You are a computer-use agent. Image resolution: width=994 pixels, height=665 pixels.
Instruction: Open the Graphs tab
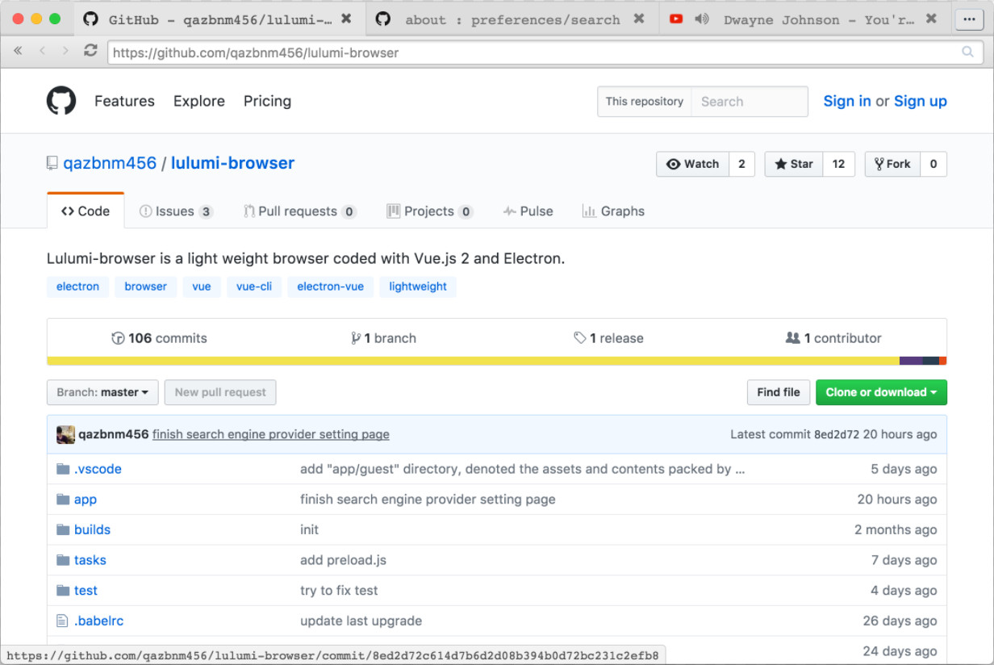pos(613,211)
